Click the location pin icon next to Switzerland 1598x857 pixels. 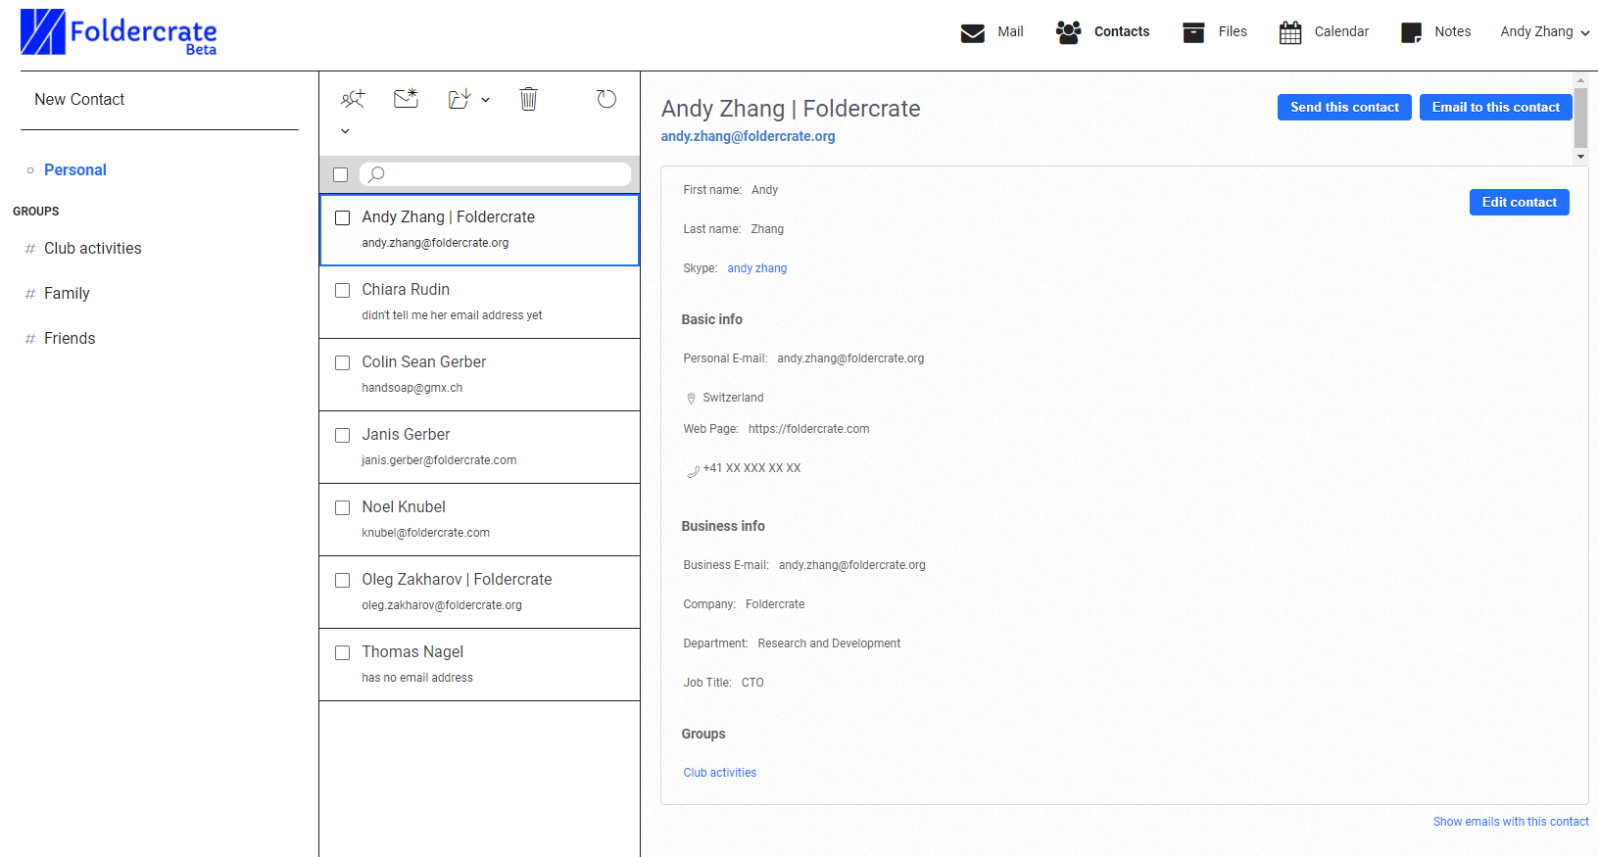point(691,398)
